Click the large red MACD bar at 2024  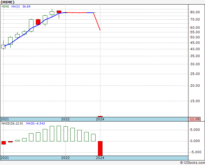(100, 148)
